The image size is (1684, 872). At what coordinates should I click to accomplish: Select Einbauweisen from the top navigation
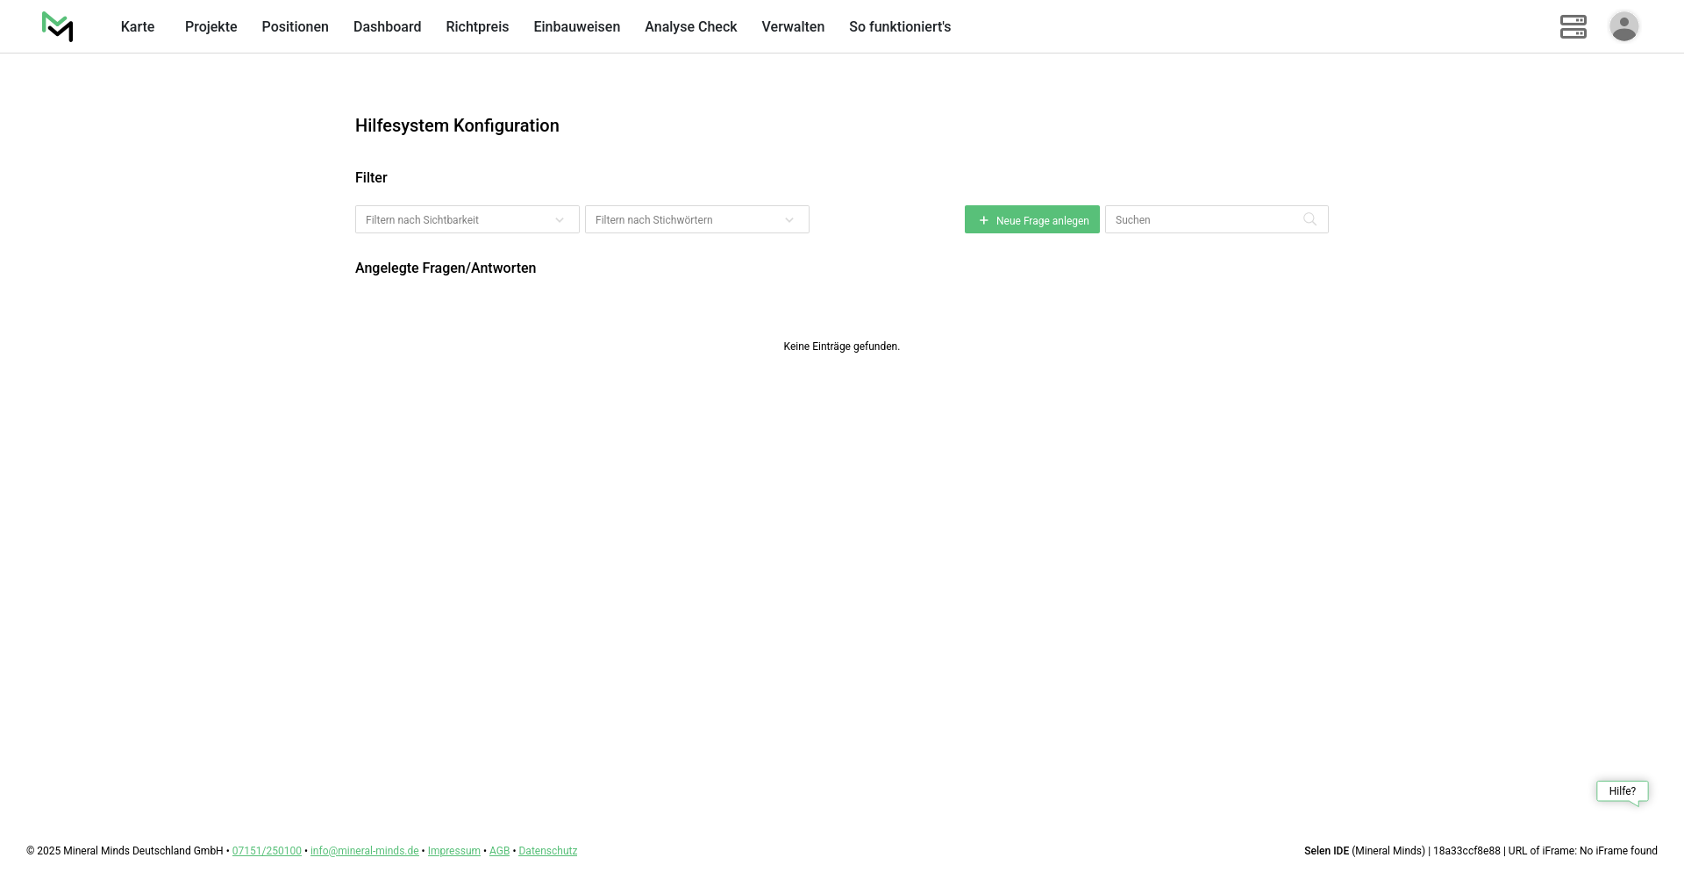pyautogui.click(x=576, y=26)
